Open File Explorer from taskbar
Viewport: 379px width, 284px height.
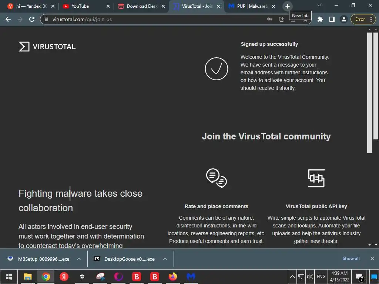[x=27, y=277]
